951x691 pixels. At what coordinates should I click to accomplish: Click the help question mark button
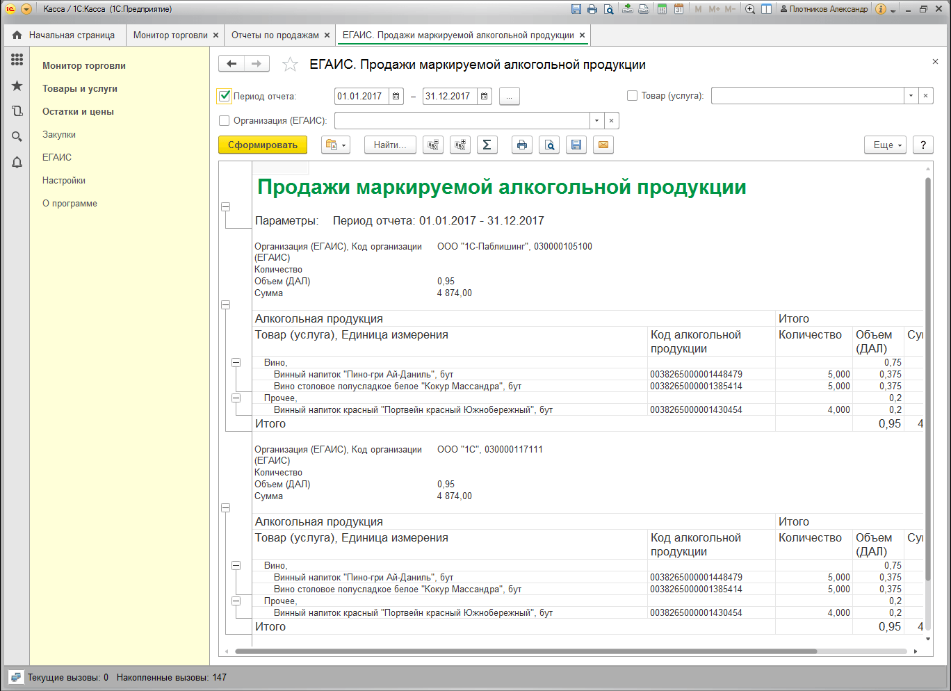pos(923,145)
